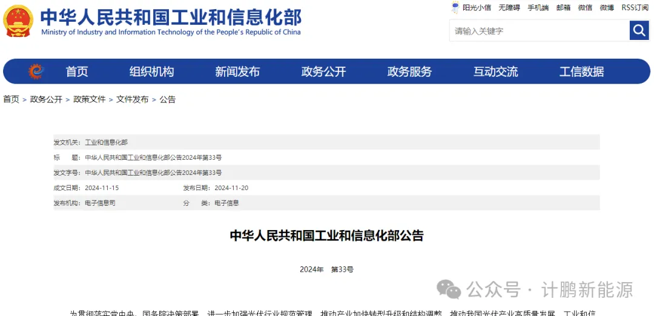The height and width of the screenshot is (316, 654).
Task: Open the 微博 link
Action: click(x=607, y=7)
